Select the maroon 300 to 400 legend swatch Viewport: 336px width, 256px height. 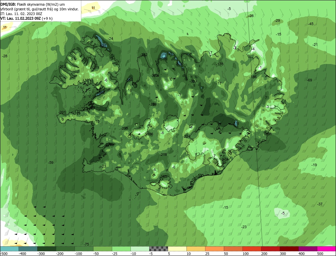(289, 249)
